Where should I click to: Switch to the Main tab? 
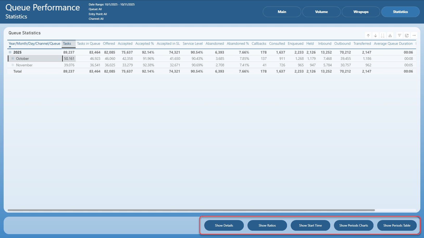[282, 12]
